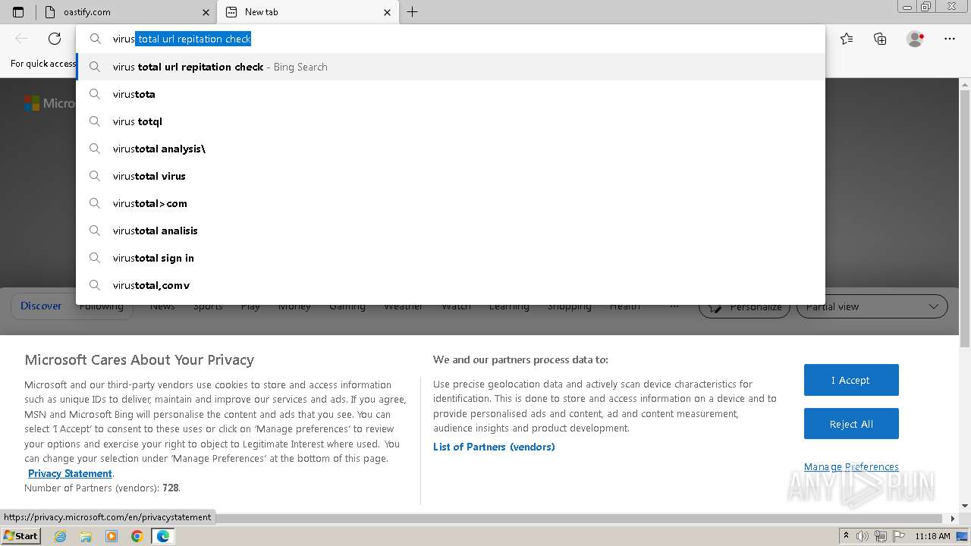971x546 pixels.
Task: Select the New tab tab
Action: coord(306,12)
